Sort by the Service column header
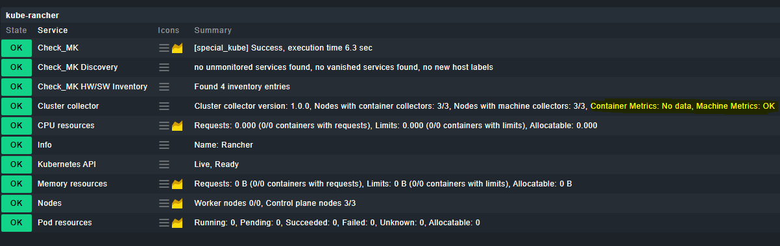Screen dimensions: 780x246 pyautogui.click(x=53, y=30)
